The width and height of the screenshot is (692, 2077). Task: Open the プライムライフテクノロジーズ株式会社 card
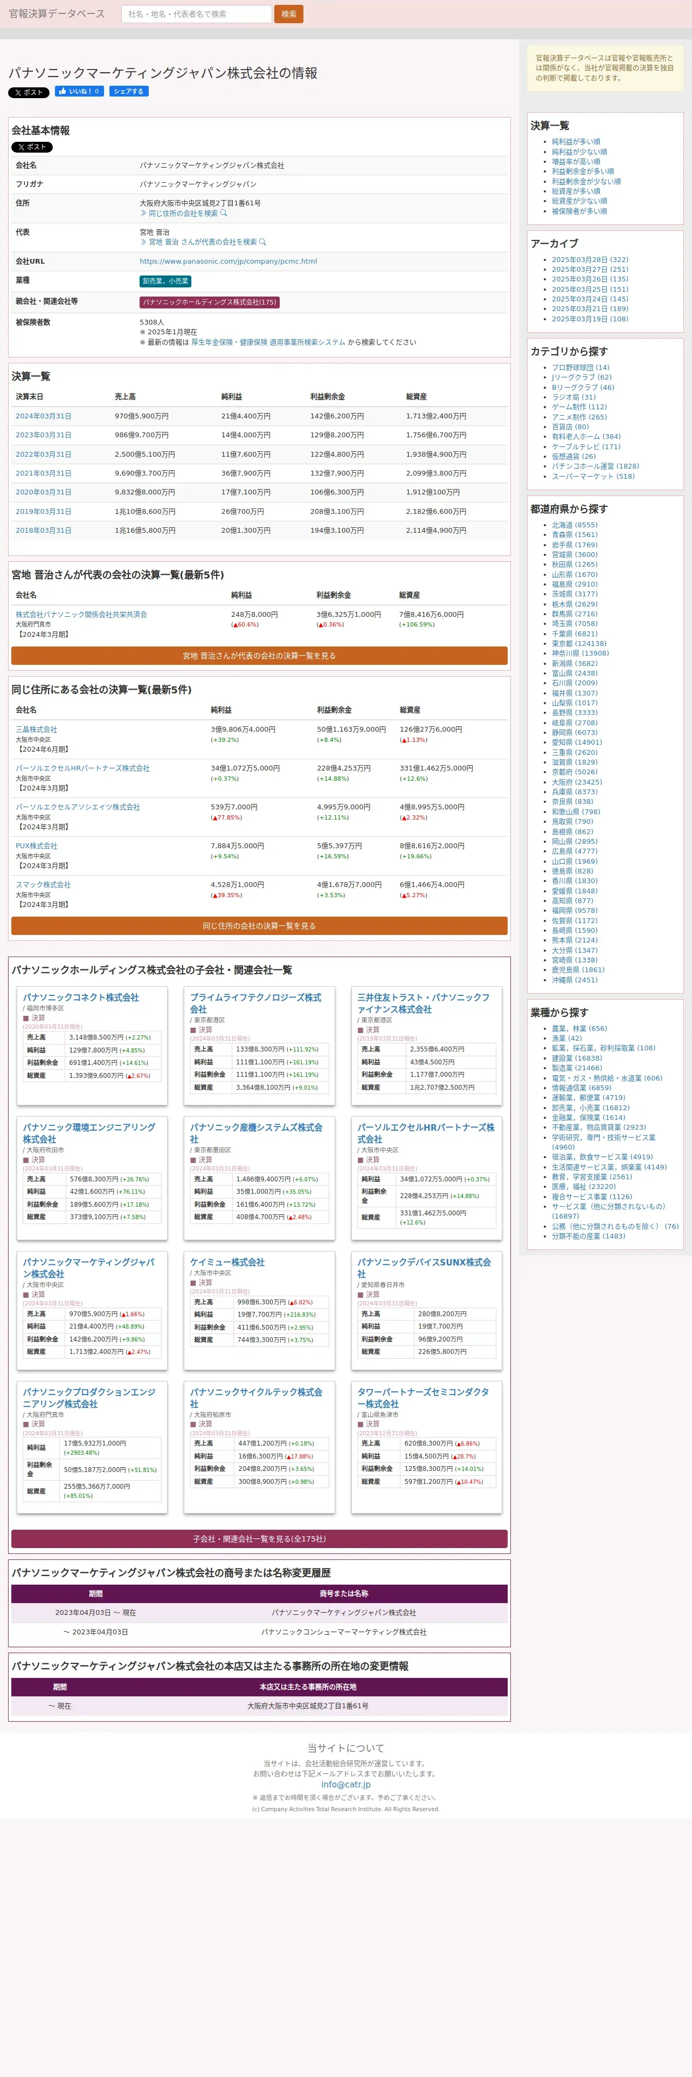tap(255, 1003)
